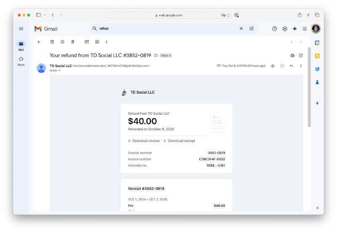Open Safari tab group dropdown arrow
The height and width of the screenshot is (232, 337).
[x=45, y=15]
